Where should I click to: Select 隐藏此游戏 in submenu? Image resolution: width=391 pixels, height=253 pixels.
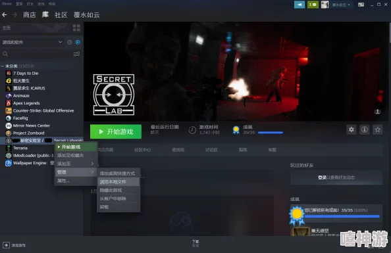(x=118, y=191)
